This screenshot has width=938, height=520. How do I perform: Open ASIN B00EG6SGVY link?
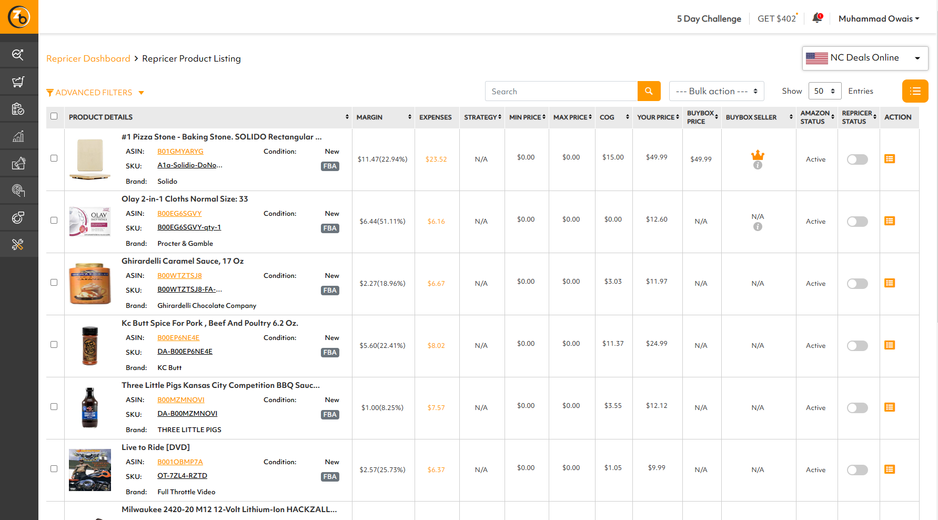[179, 214]
